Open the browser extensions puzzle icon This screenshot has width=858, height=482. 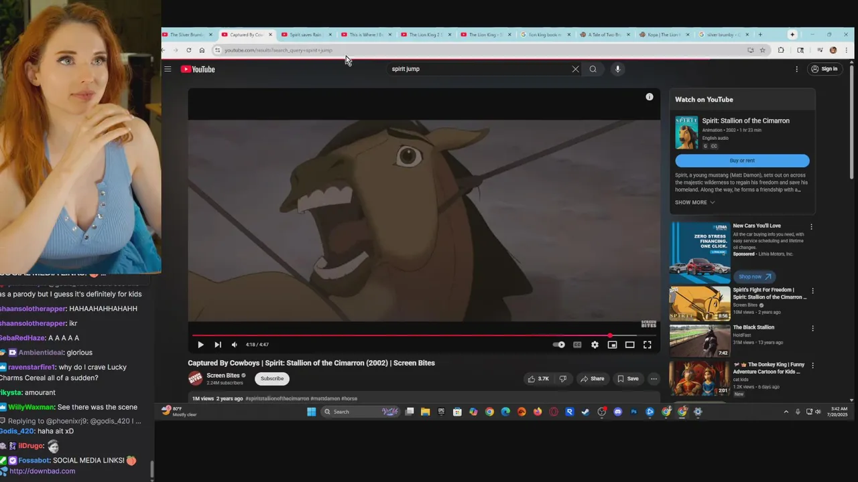point(781,50)
